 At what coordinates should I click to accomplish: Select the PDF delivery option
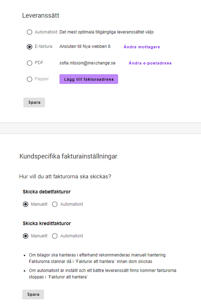(x=30, y=63)
